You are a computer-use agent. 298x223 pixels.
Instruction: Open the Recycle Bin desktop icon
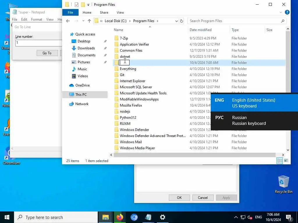pyautogui.click(x=283, y=184)
